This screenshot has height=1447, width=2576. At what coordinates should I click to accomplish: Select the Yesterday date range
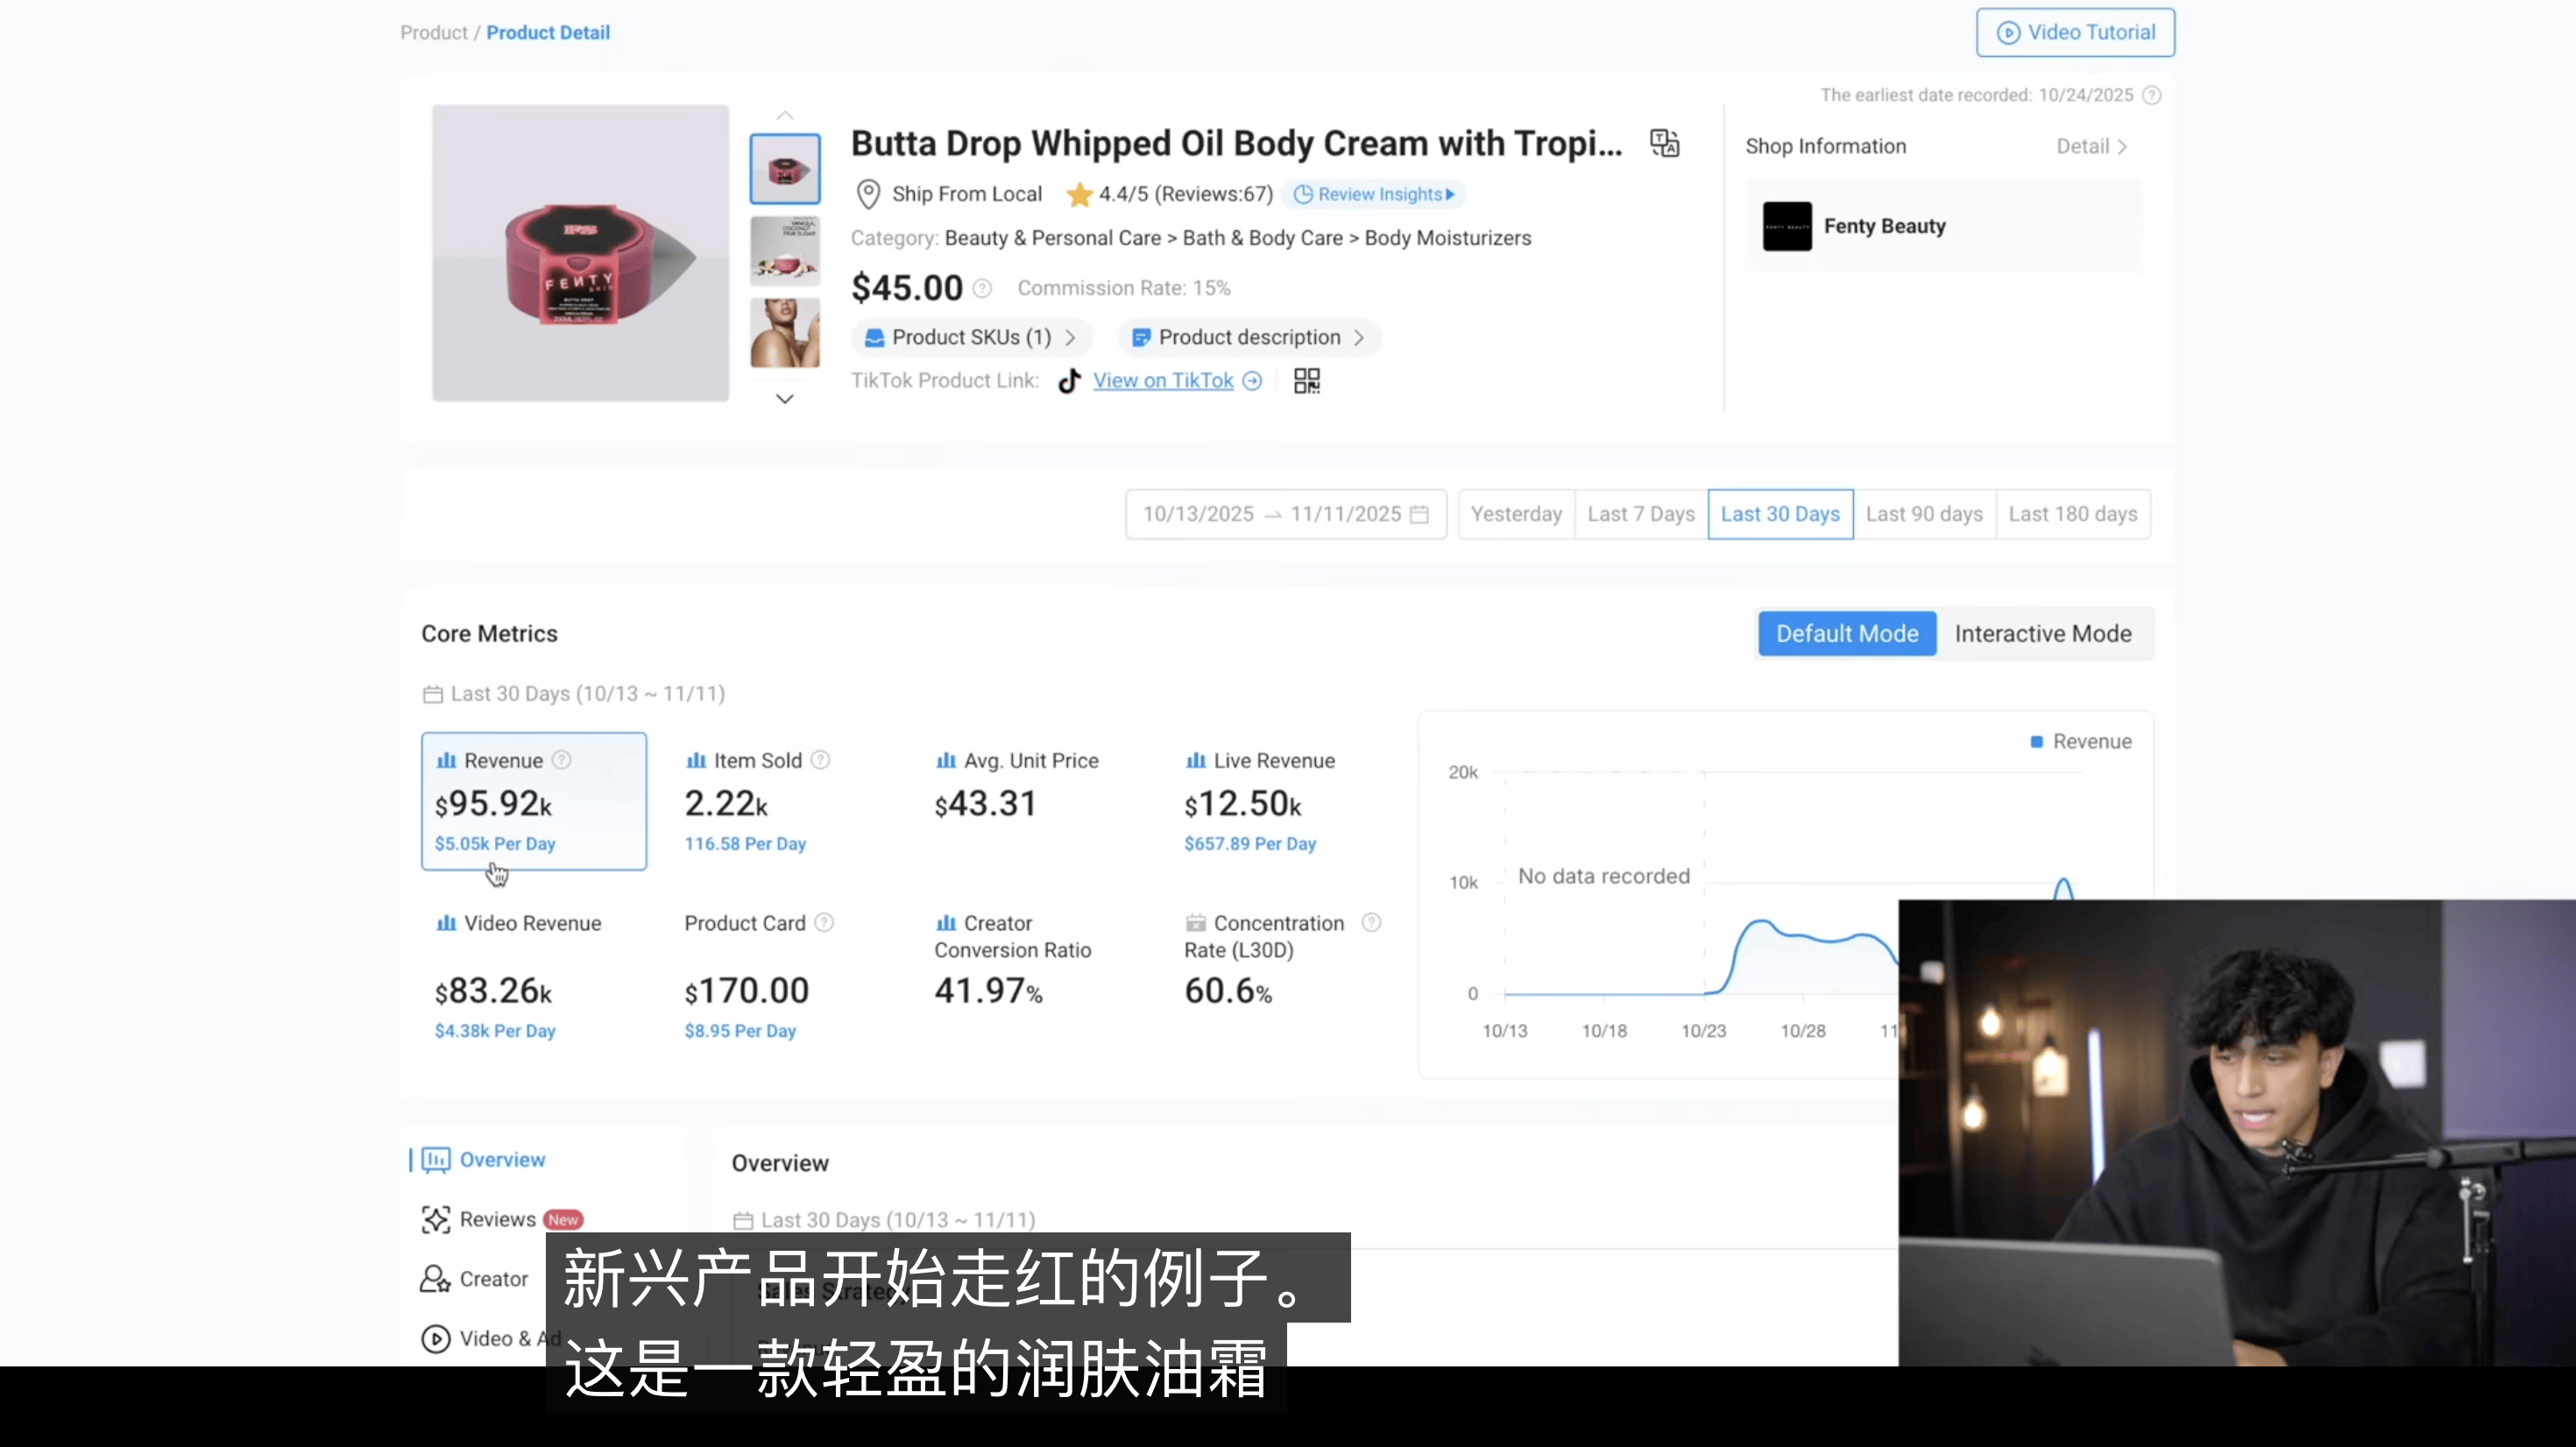(1516, 514)
